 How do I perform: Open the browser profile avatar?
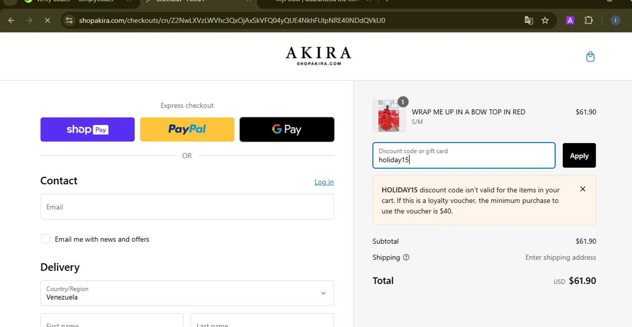pyautogui.click(x=616, y=20)
